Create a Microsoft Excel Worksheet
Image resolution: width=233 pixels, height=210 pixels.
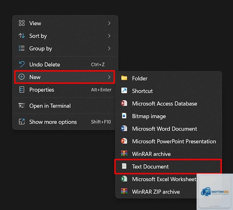pyautogui.click(x=157, y=179)
